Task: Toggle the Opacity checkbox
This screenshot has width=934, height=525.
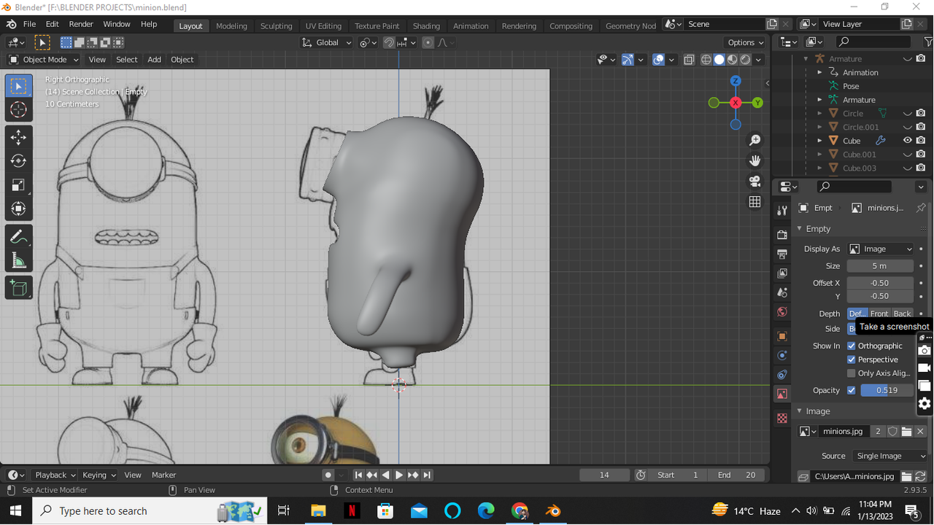Action: [x=852, y=390]
